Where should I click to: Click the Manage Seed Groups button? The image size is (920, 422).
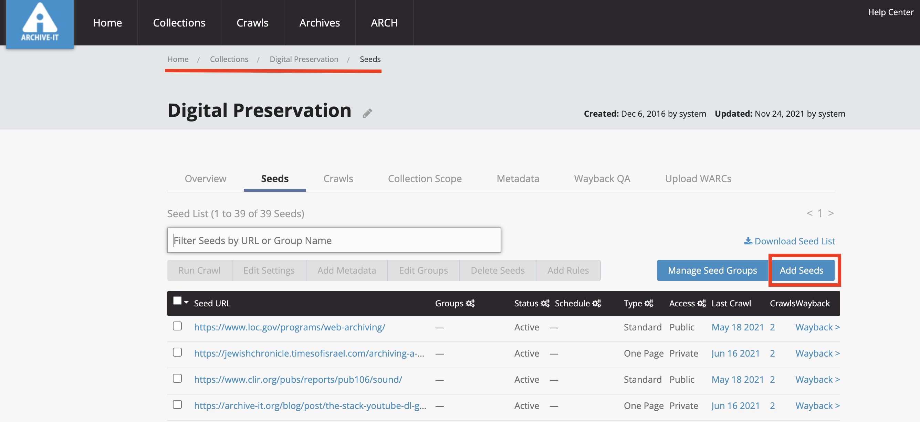[712, 270]
